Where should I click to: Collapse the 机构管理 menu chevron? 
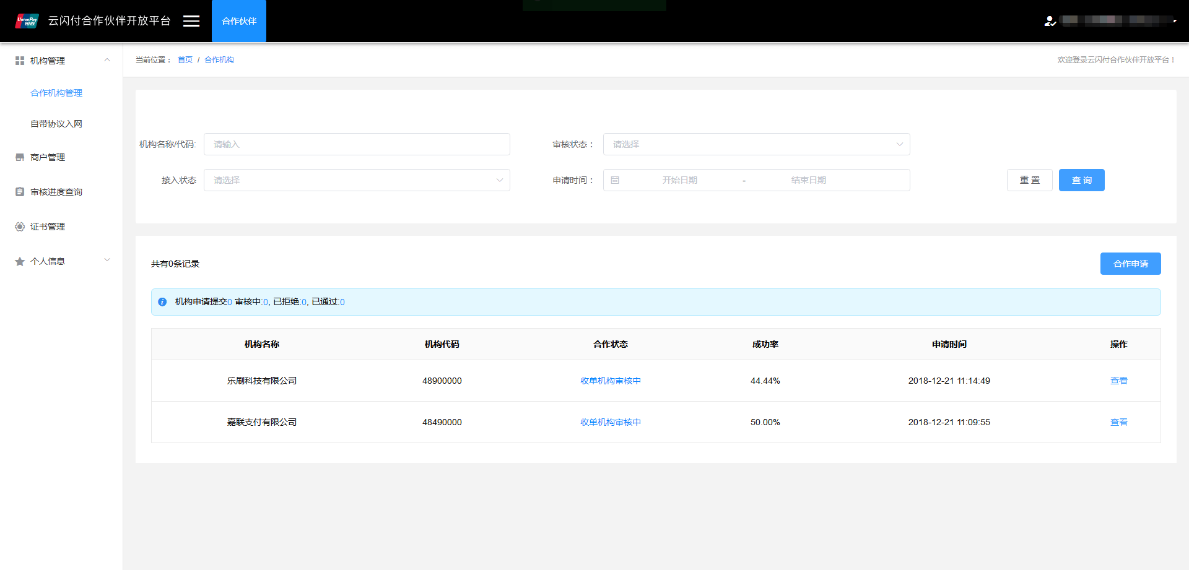[x=107, y=60]
